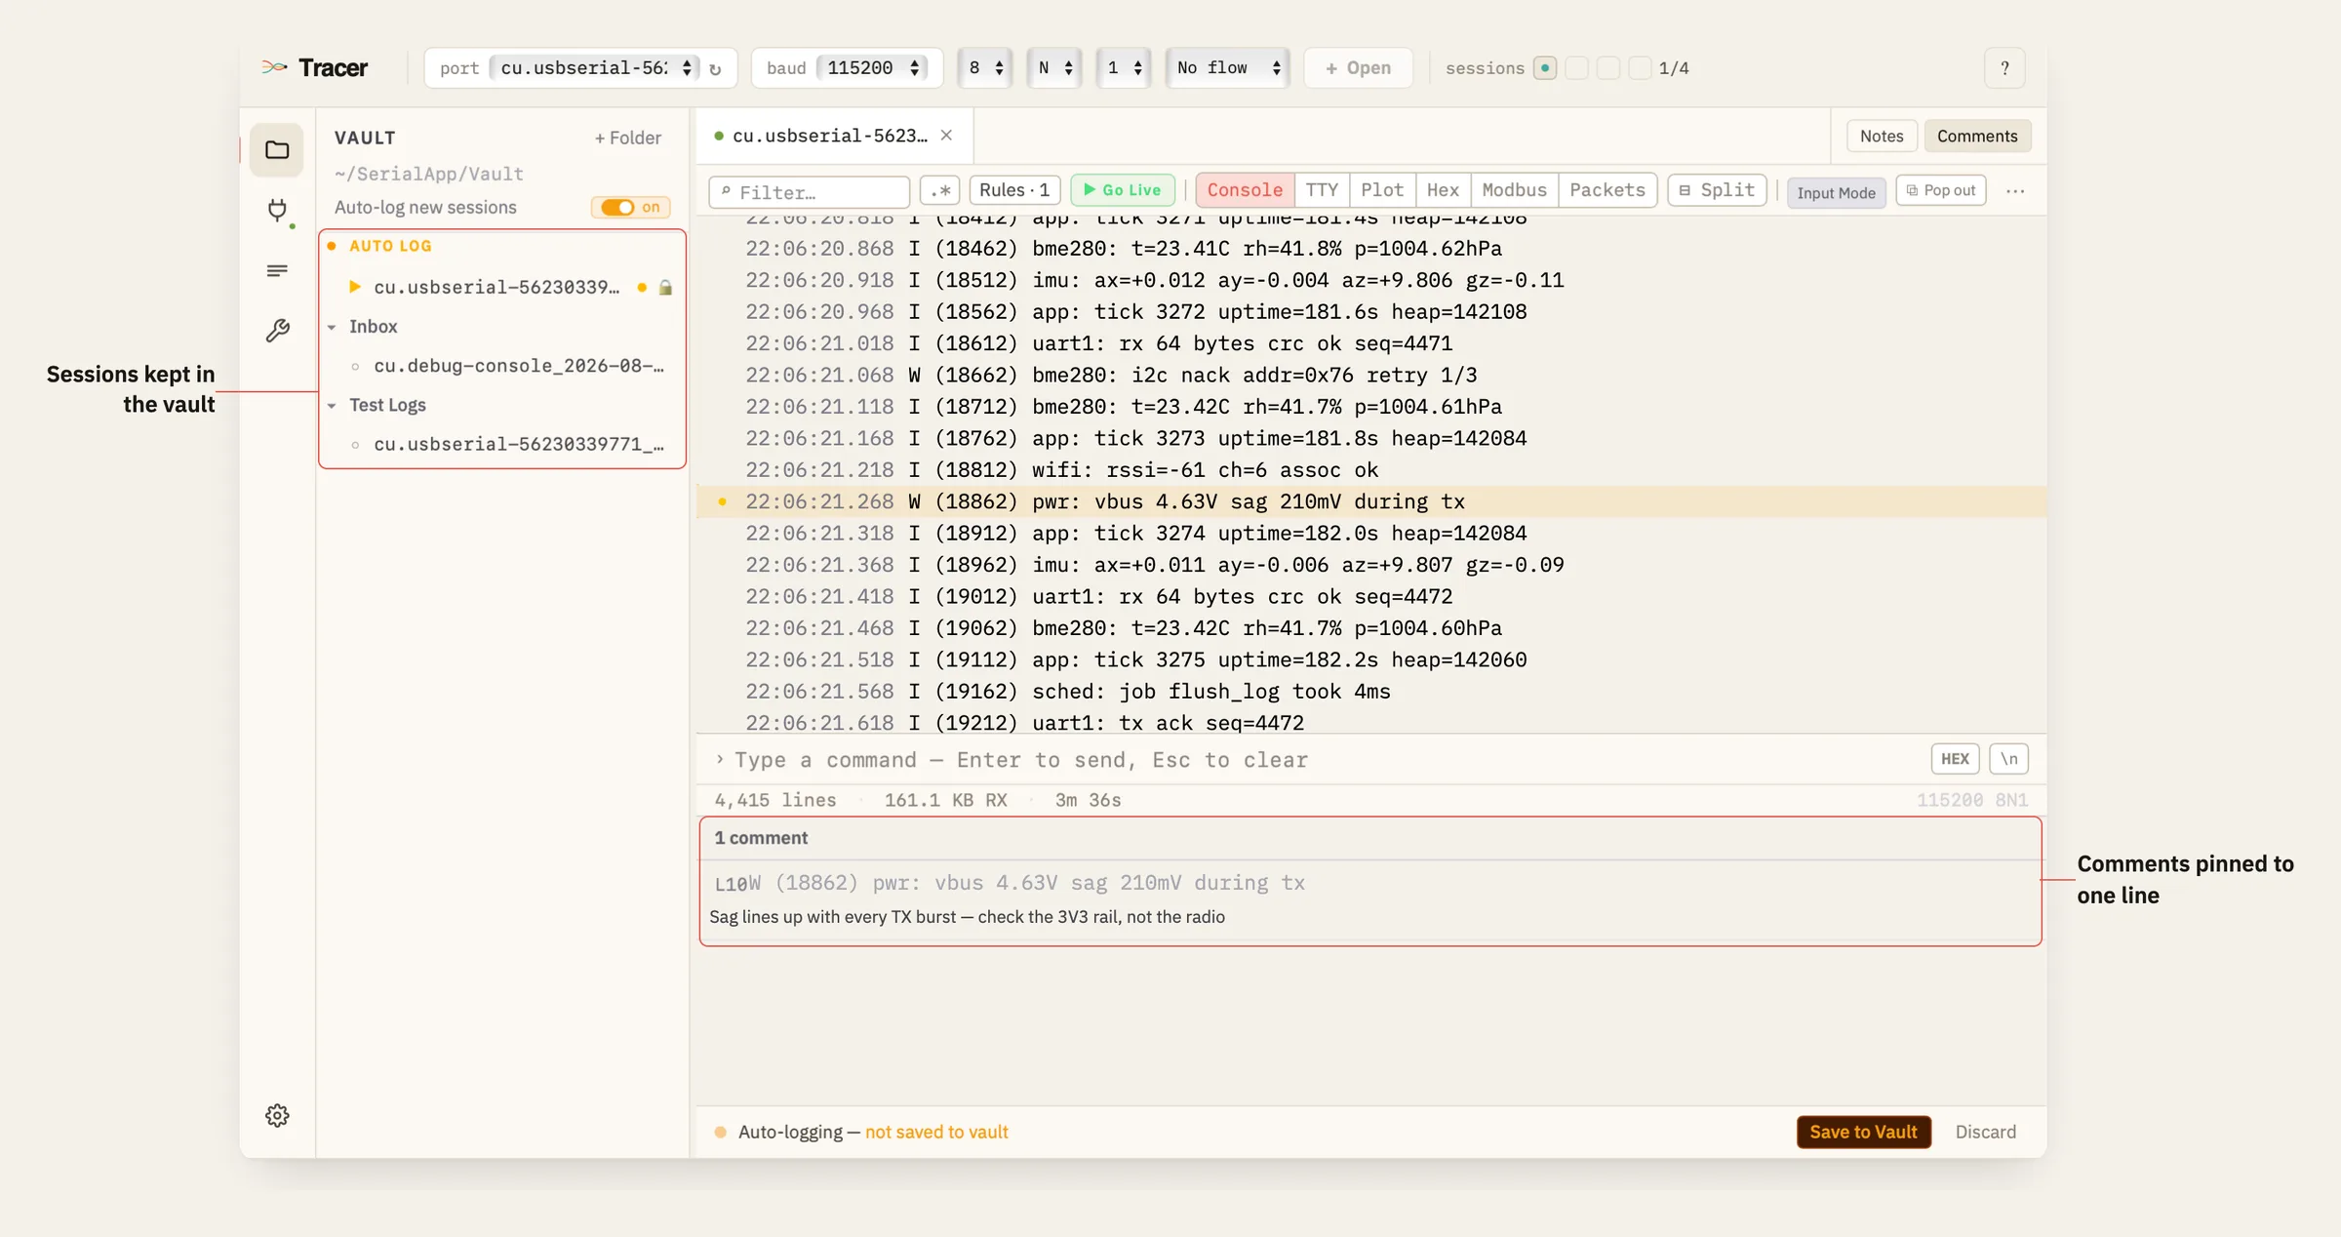Open the parity N dropdown

point(1054,68)
